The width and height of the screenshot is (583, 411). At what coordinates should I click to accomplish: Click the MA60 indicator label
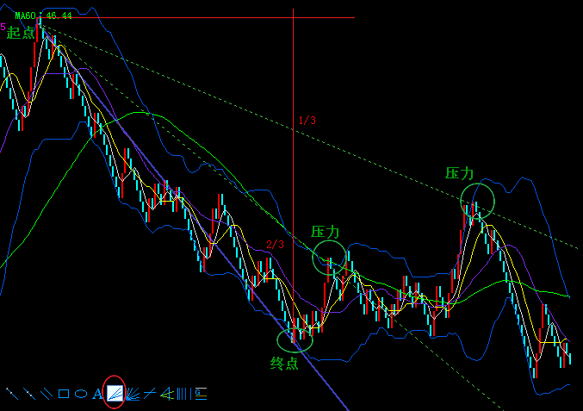pyautogui.click(x=26, y=16)
